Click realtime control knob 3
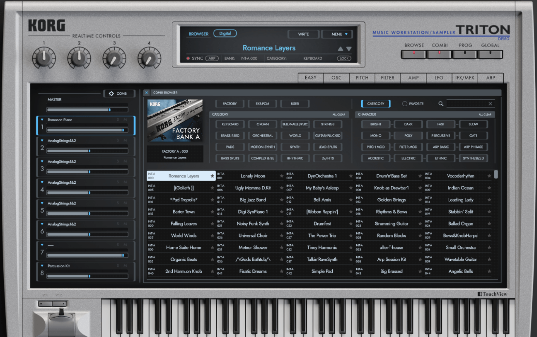The image size is (537, 337). click(x=114, y=58)
